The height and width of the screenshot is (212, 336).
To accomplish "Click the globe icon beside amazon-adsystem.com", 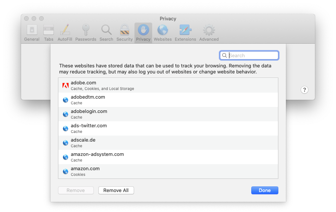I will tap(66, 157).
